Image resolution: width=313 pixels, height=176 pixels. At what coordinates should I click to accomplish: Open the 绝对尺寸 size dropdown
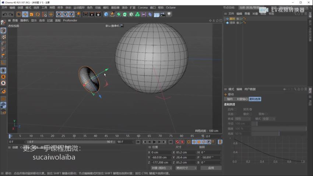[186, 168]
